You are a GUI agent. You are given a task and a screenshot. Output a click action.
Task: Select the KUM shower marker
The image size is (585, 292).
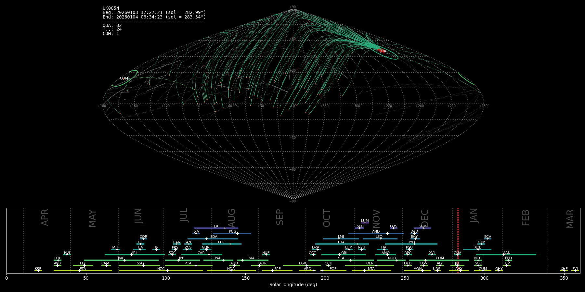[365, 223]
